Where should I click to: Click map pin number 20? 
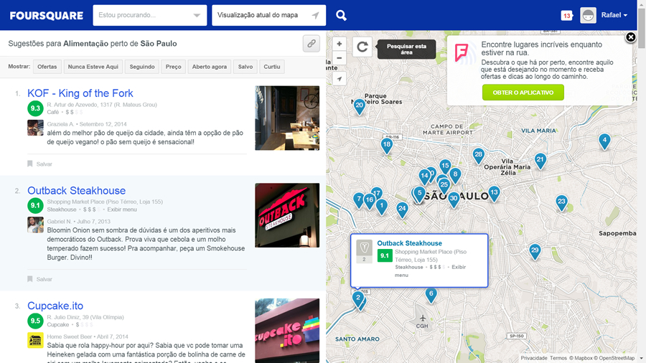[x=360, y=106]
